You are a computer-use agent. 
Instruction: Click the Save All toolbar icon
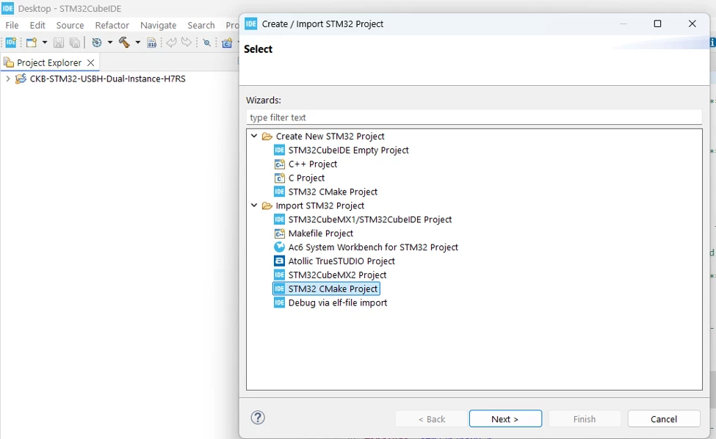(74, 43)
